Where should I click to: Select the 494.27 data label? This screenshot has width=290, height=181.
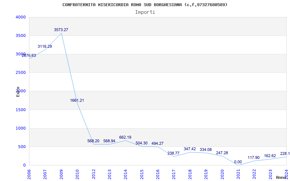157,143
